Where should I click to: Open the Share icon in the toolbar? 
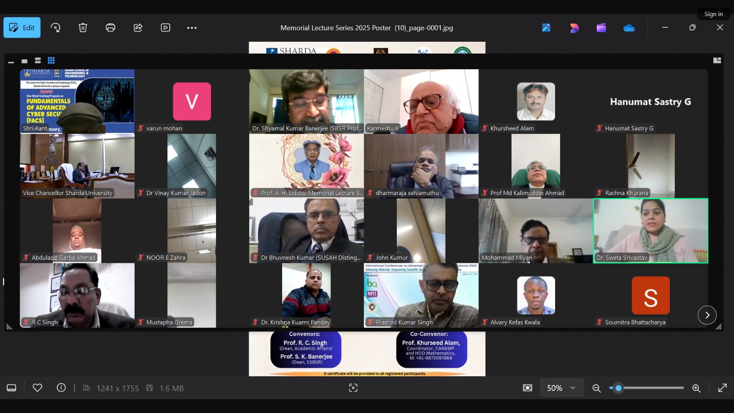coord(138,28)
